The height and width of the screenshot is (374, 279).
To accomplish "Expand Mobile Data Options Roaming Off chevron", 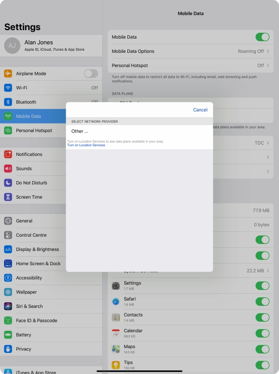I will (x=268, y=51).
